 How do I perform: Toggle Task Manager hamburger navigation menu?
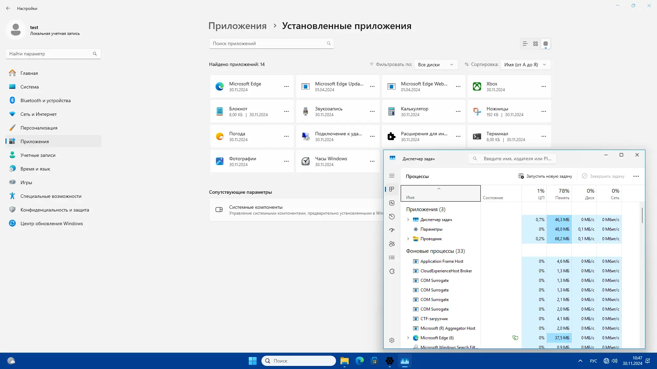point(392,176)
